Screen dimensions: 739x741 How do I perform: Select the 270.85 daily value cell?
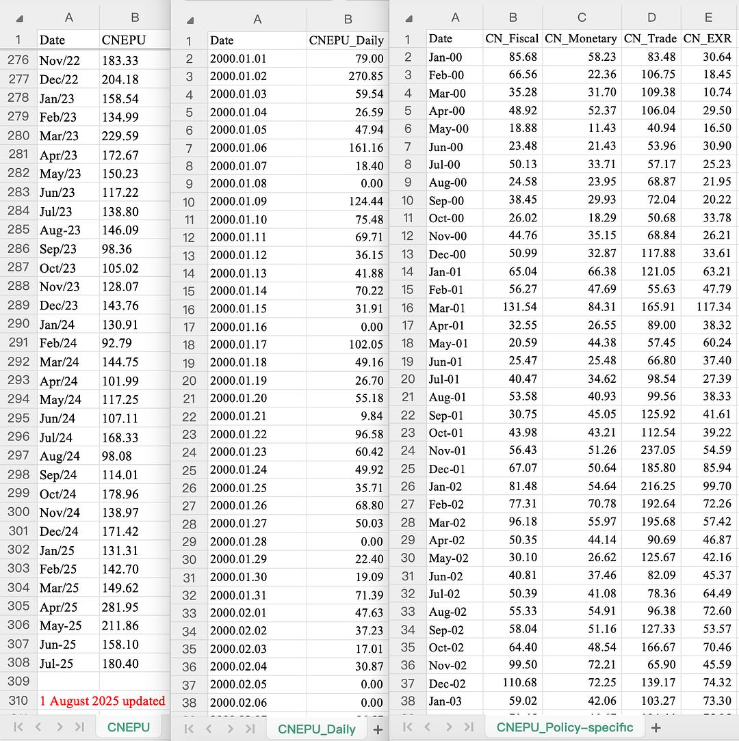348,76
